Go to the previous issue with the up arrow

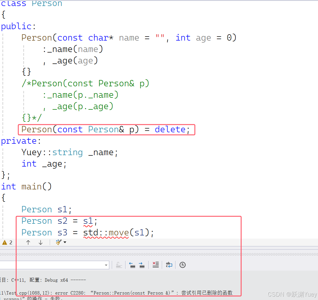(28, 242)
